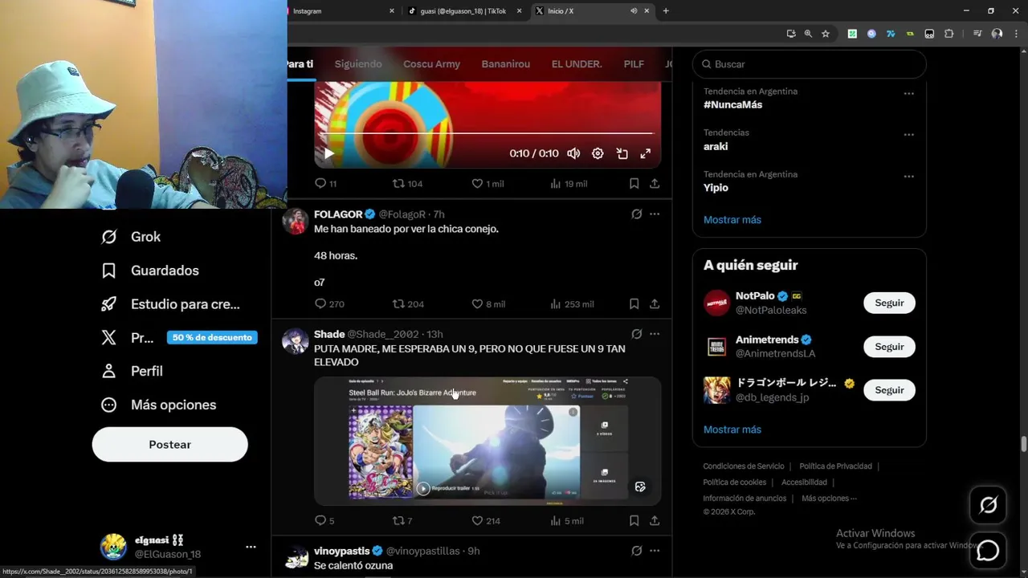Edit Shade's image with the Grok icon
This screenshot has height=578, width=1028.
click(640, 486)
